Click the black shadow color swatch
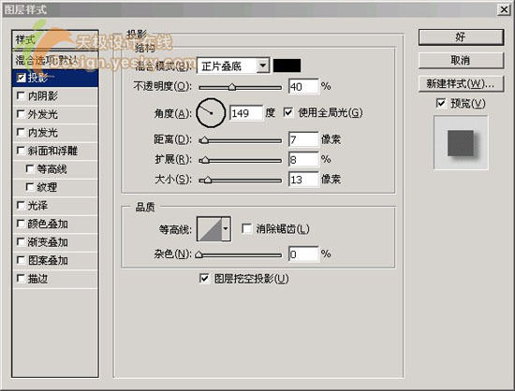Viewport: 515px width, 391px height. click(287, 65)
